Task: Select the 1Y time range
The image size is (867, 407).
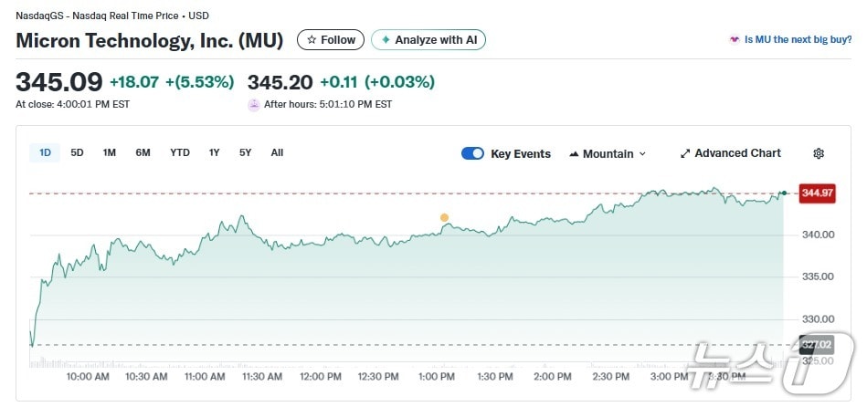Action: (214, 152)
